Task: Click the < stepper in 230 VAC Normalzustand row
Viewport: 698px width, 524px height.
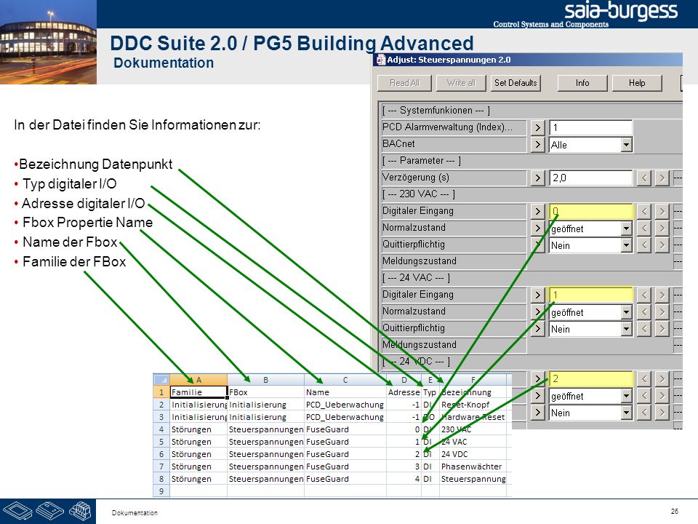Action: pos(643,228)
